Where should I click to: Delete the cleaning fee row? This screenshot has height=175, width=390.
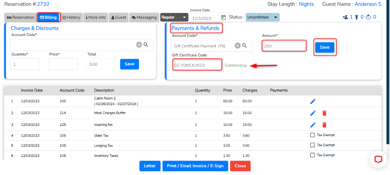pyautogui.click(x=324, y=125)
